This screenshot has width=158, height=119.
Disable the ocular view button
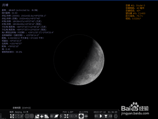point(81,116)
